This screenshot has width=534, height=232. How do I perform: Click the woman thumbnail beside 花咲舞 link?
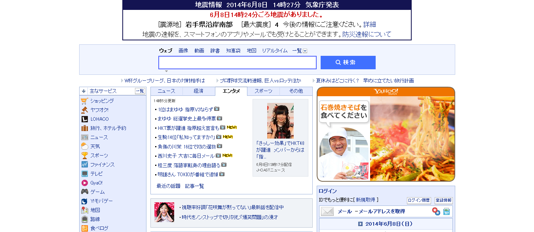(164, 212)
